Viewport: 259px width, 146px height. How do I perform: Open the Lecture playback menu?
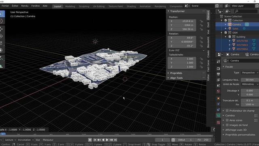coord(11,140)
